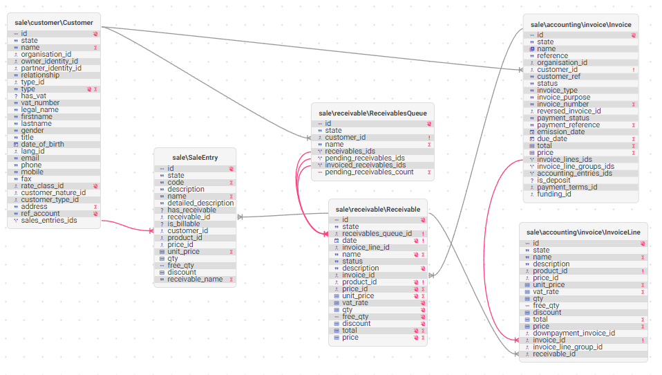Select the sale\SaleEntry entity header
Viewport: 662px width, 375px height.
click(x=195, y=158)
